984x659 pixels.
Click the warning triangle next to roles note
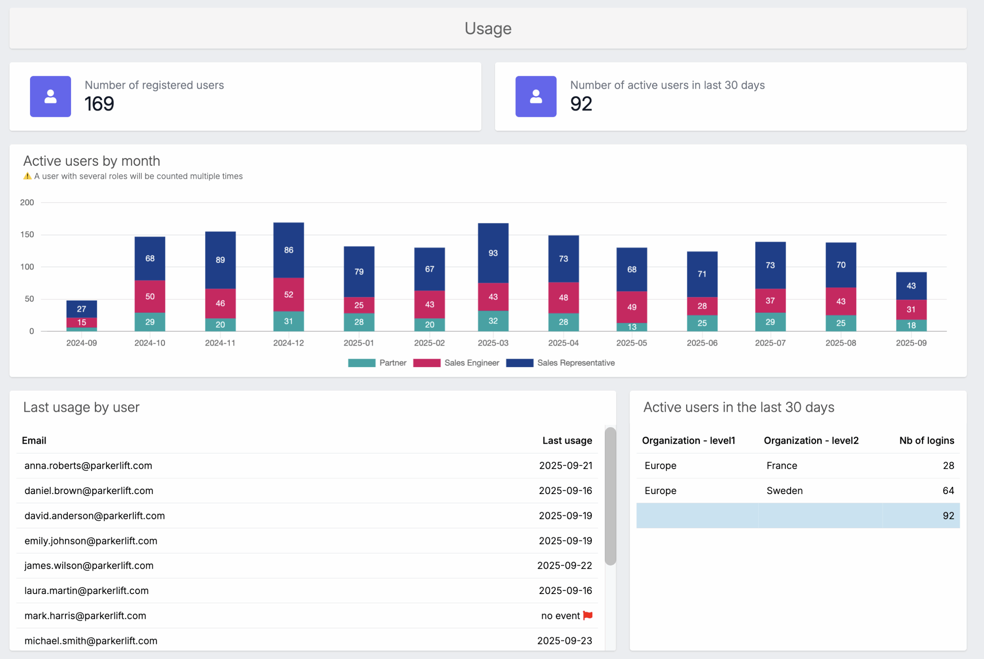tap(27, 176)
